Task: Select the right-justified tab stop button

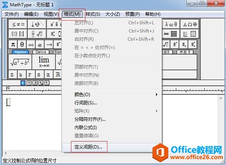Action: (x=35, y=83)
